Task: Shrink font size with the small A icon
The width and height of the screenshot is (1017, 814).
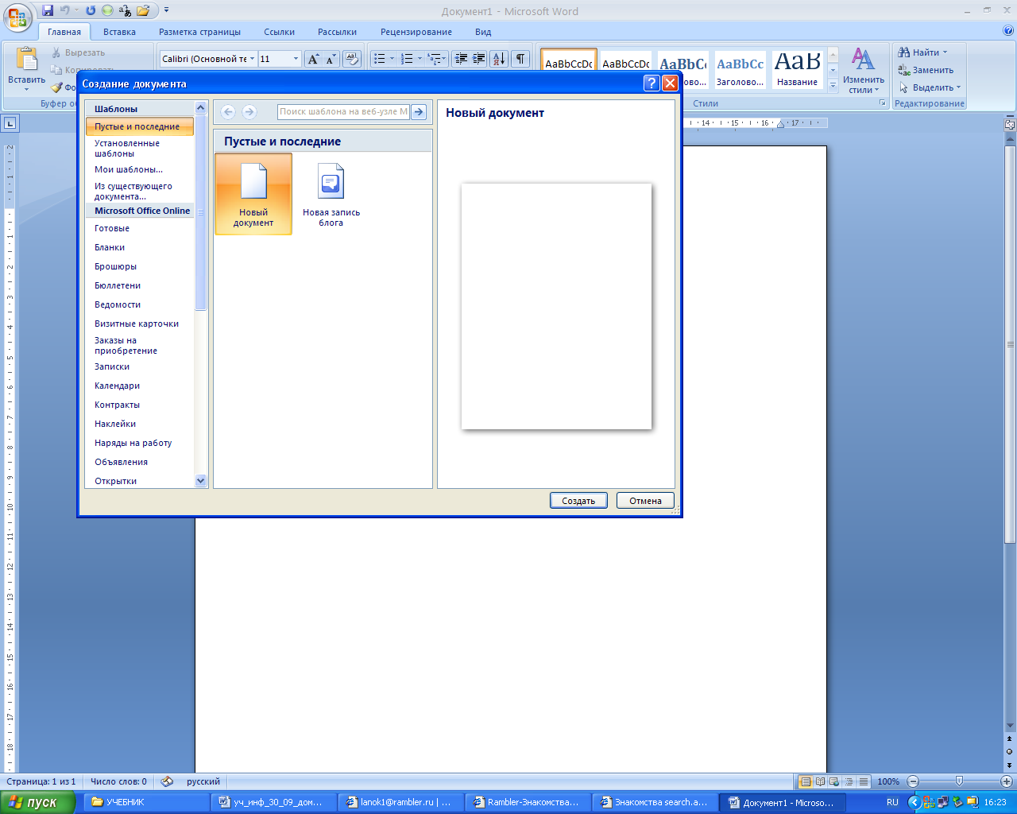Action: click(x=331, y=59)
